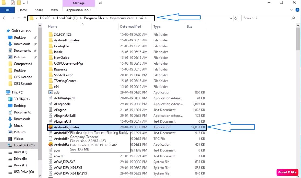Open Videos in navigation pane
The image size is (301, 178).
(x=19, y=139)
